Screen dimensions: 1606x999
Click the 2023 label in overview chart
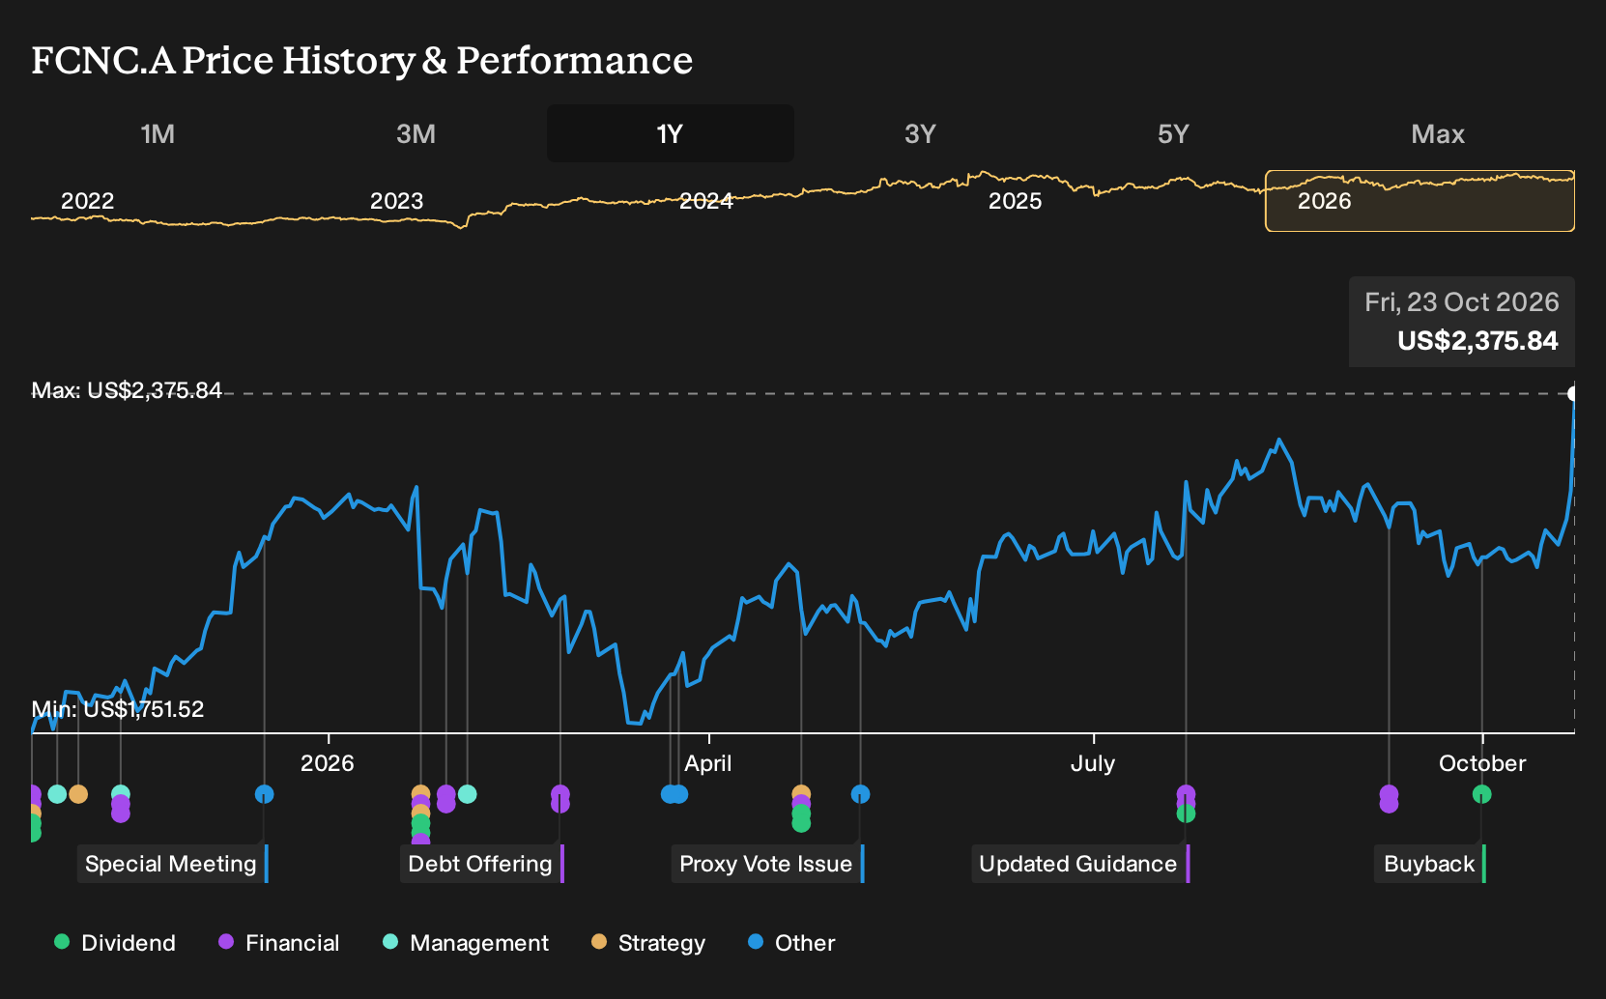397,201
